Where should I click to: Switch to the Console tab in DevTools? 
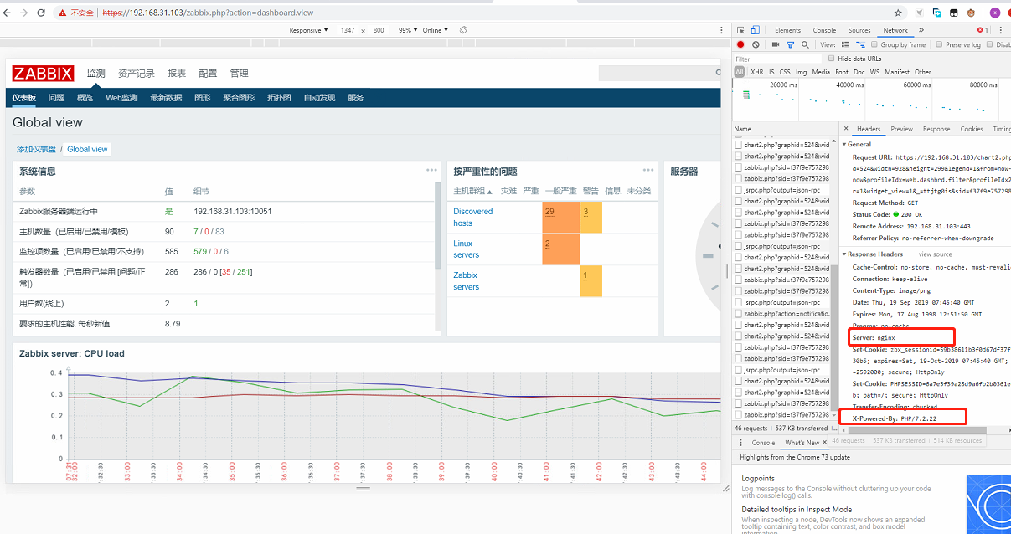(824, 30)
